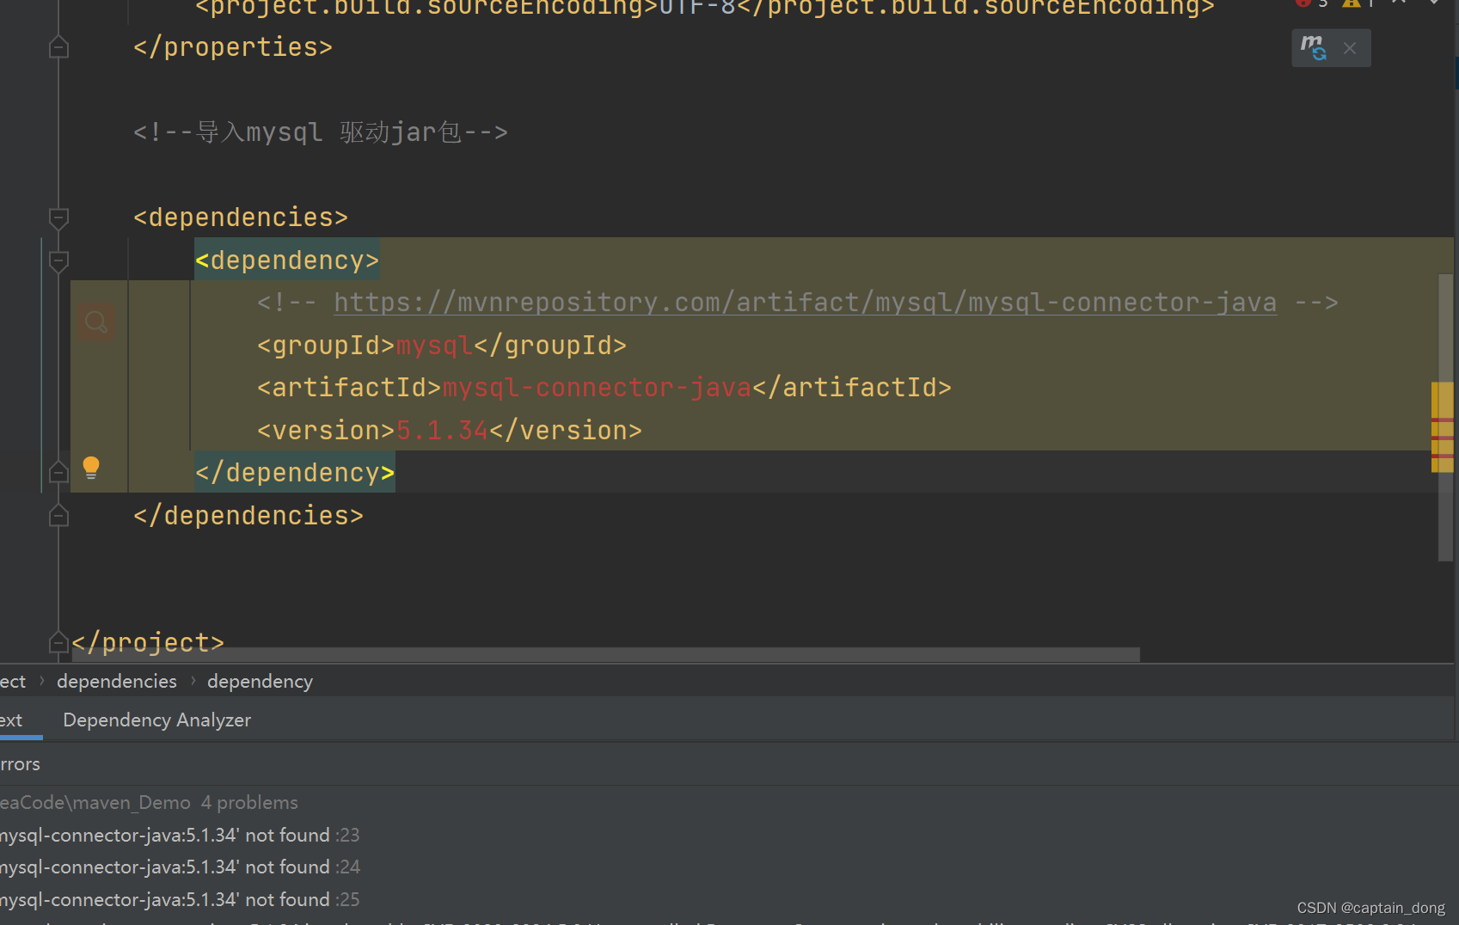Viewport: 1459px width, 925px height.
Task: Click the magnifier icon on the highlighted block
Action: [x=96, y=321]
